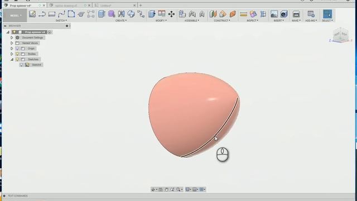Collapse the Prop spinner root node
Viewport: 357px width, 201px height.
pyautogui.click(x=8, y=32)
